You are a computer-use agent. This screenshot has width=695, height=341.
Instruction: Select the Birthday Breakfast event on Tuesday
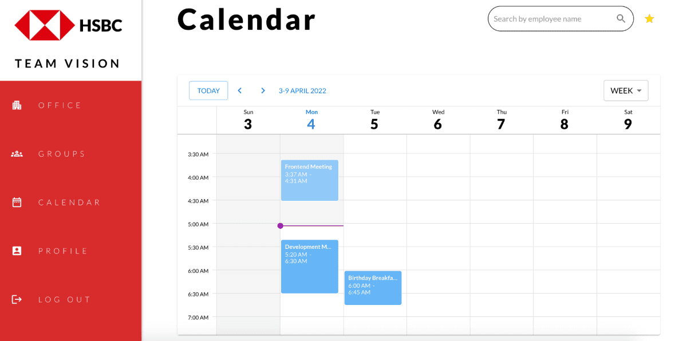(x=373, y=288)
